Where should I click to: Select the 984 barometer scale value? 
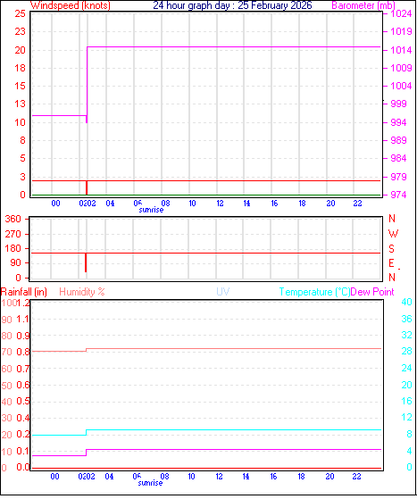(x=398, y=158)
